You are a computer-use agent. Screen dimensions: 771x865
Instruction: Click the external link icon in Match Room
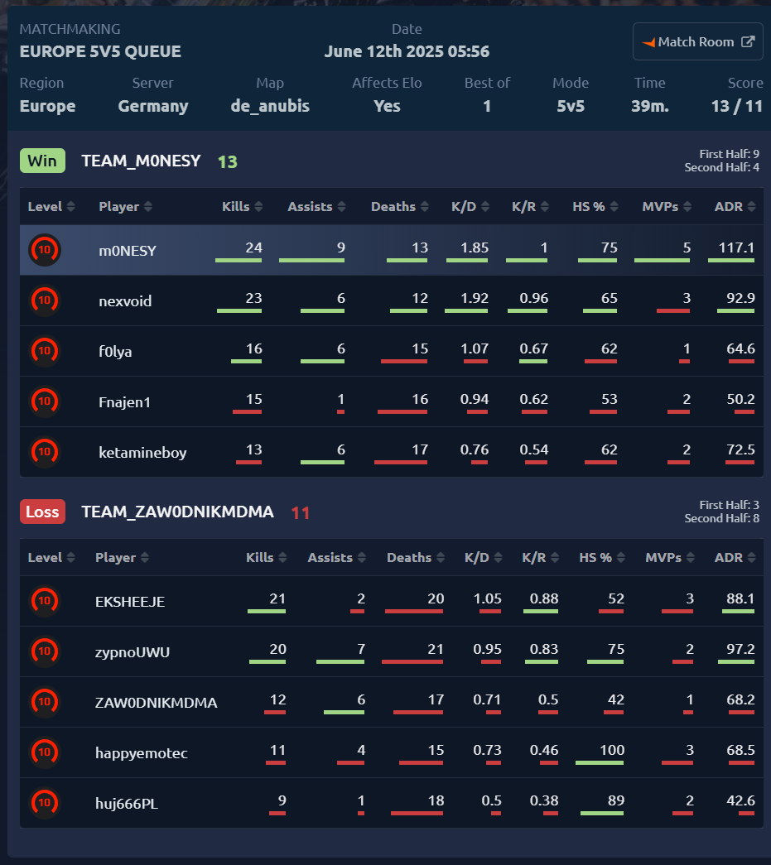747,42
